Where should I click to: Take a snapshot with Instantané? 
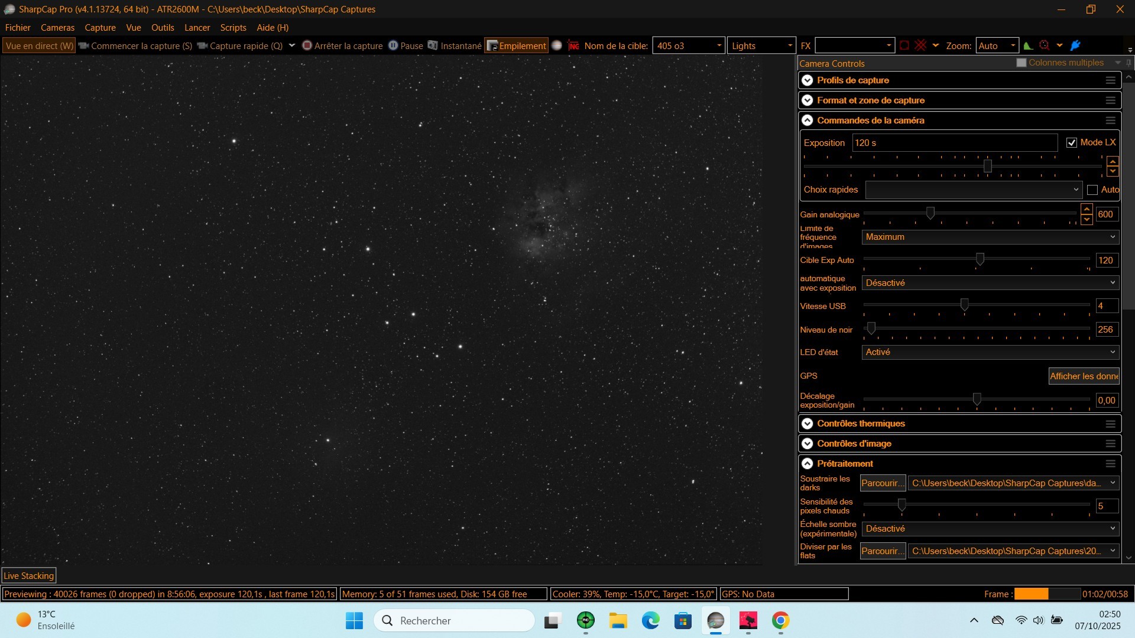pos(455,45)
